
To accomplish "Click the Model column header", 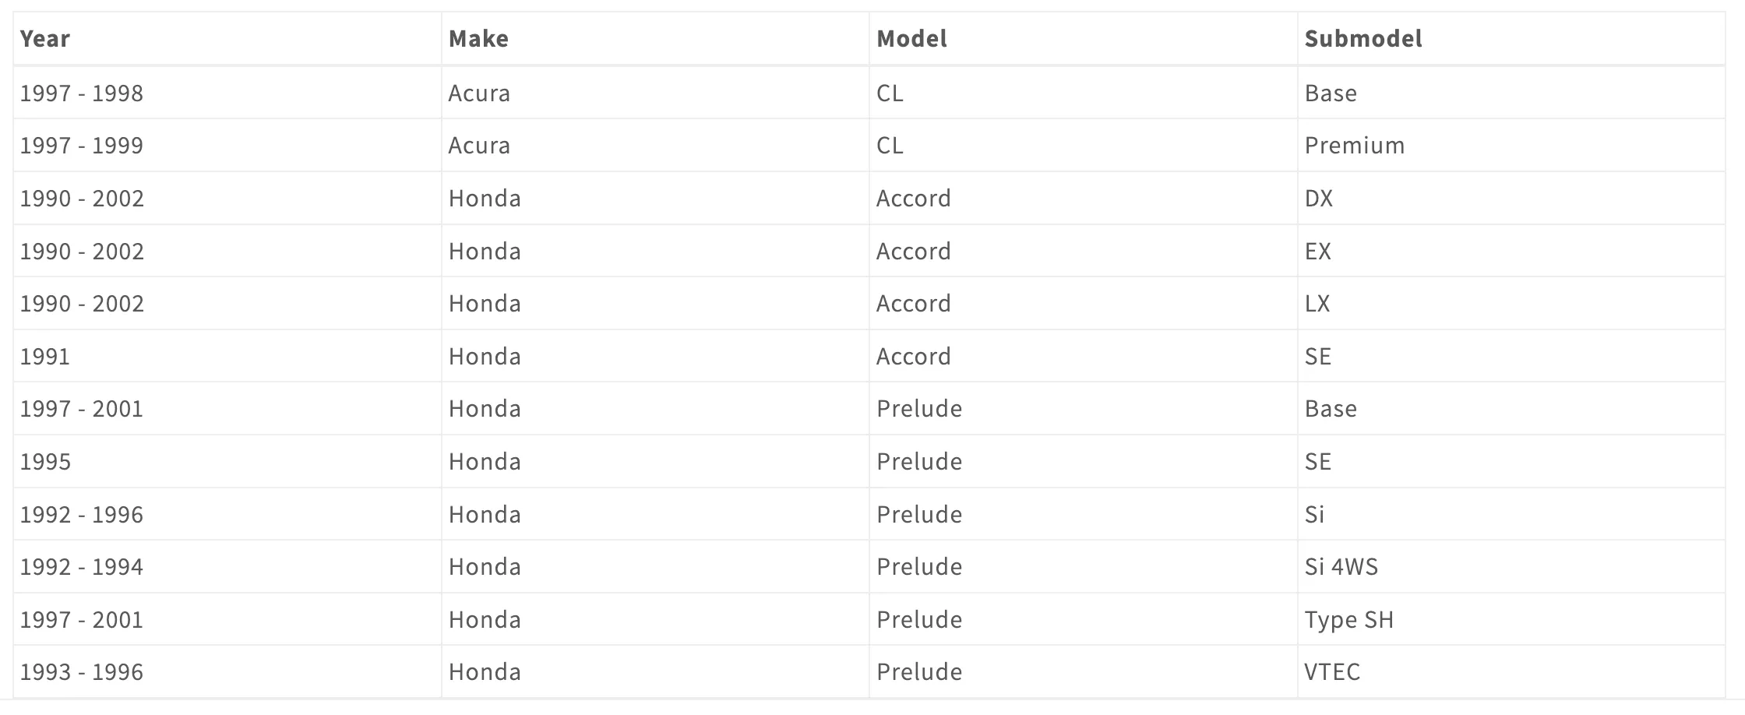I will click(911, 39).
